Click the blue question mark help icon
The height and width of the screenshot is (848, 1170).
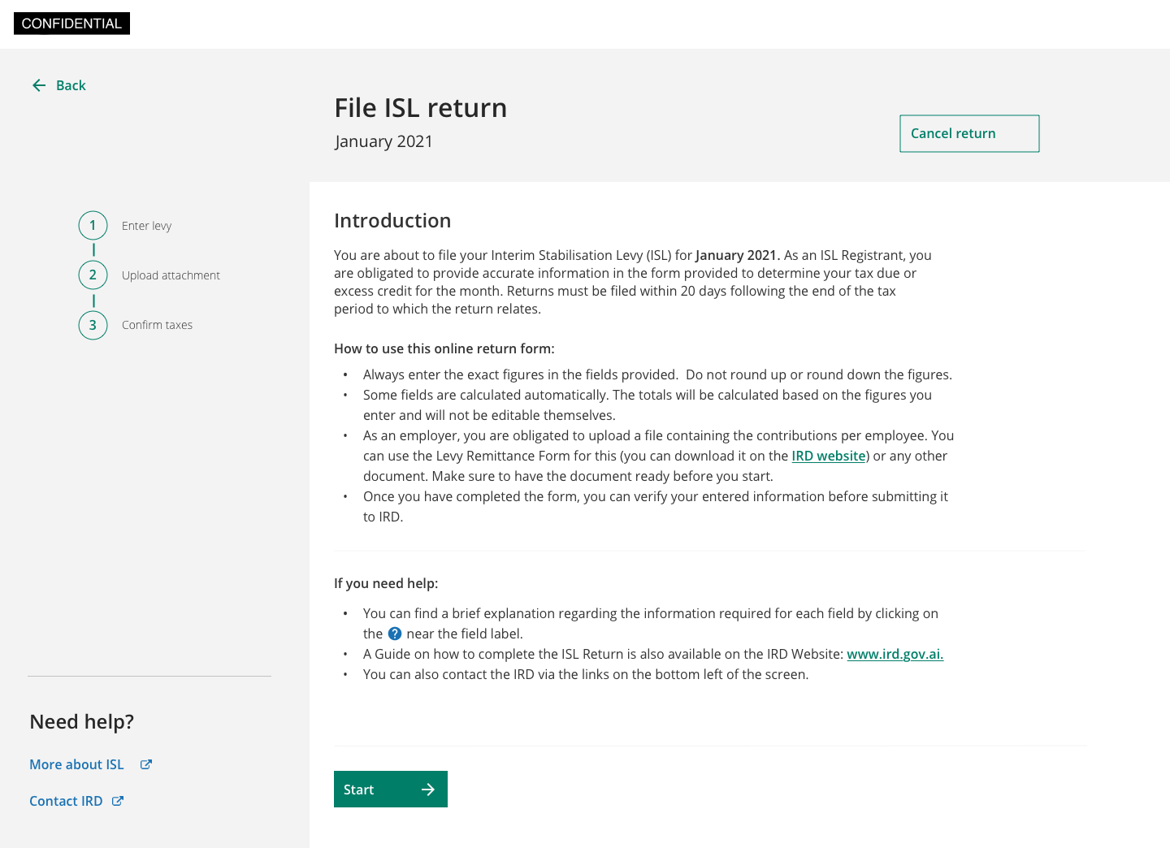click(x=395, y=634)
